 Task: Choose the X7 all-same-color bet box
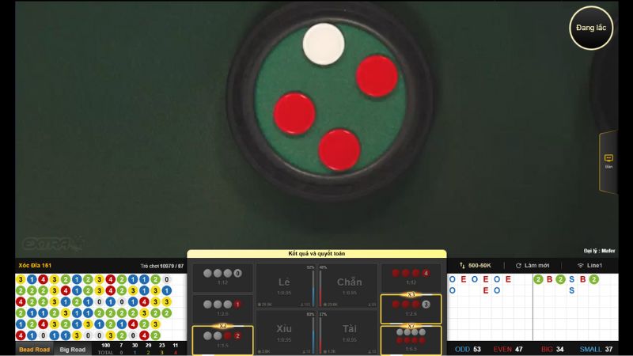(x=411, y=339)
